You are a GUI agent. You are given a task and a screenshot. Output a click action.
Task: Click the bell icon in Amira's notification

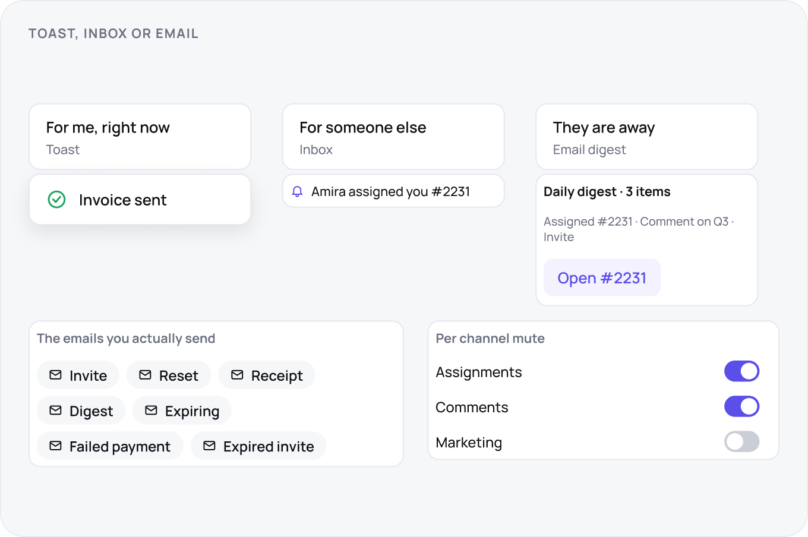tap(298, 192)
